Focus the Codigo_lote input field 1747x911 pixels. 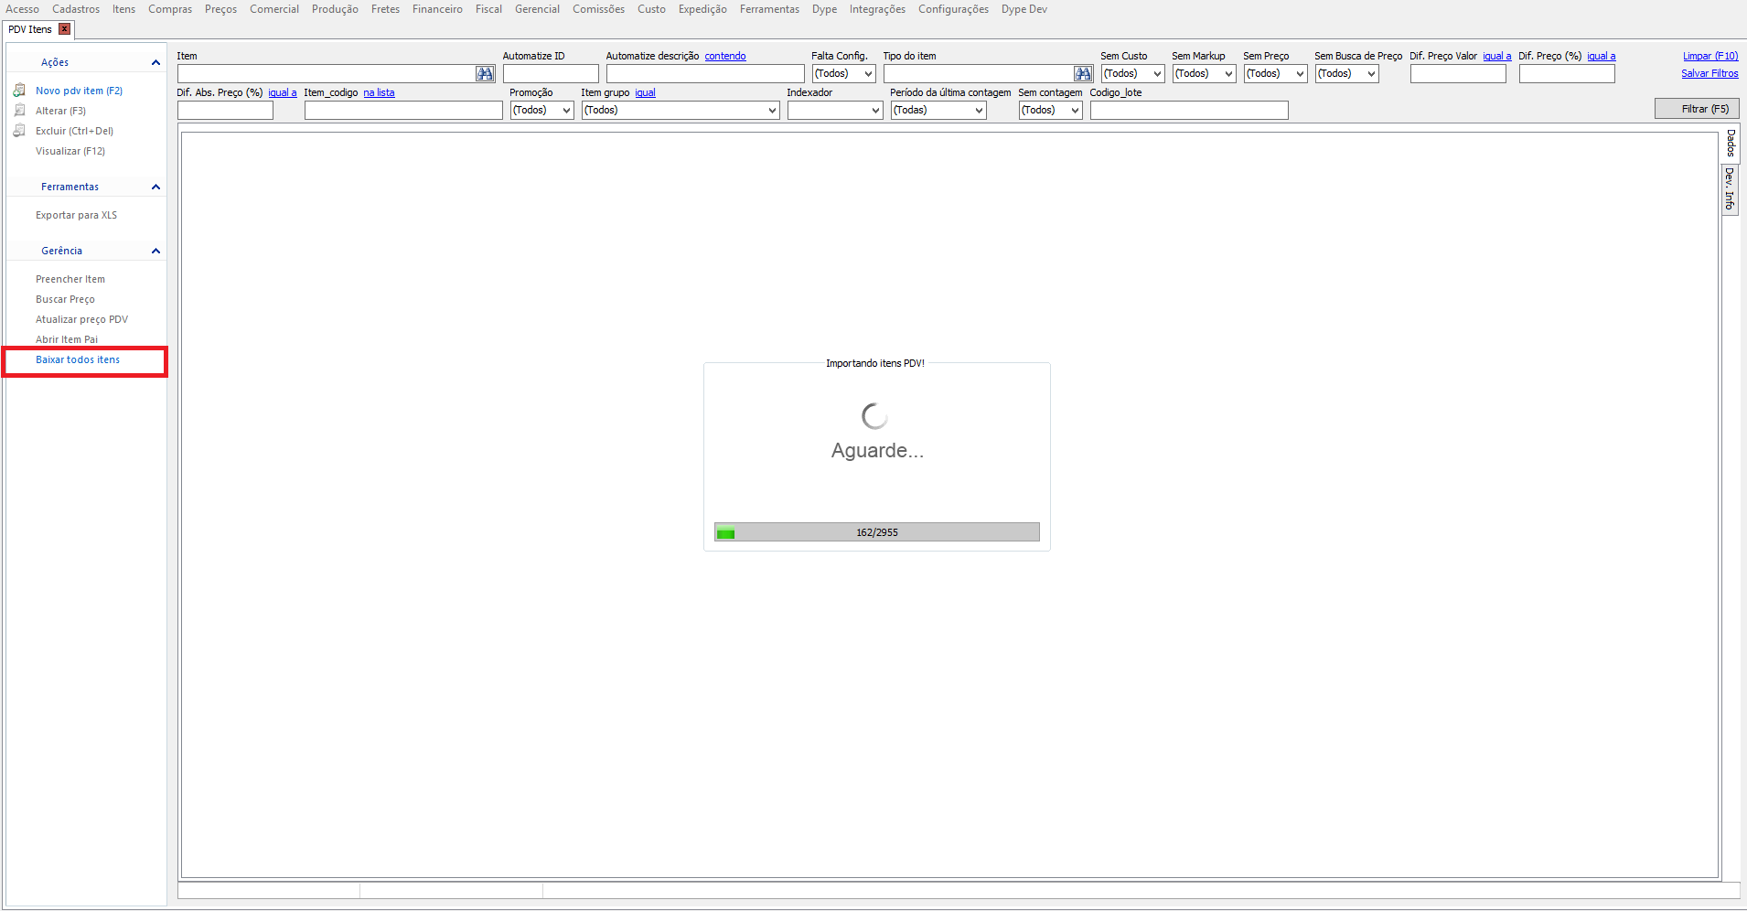tap(1189, 111)
